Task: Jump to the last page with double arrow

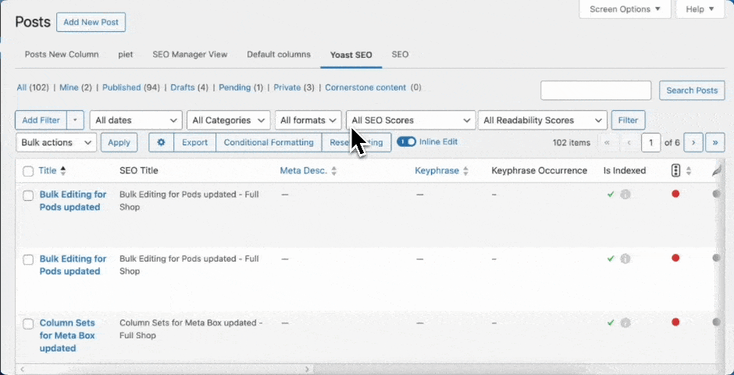Action: [x=714, y=143]
